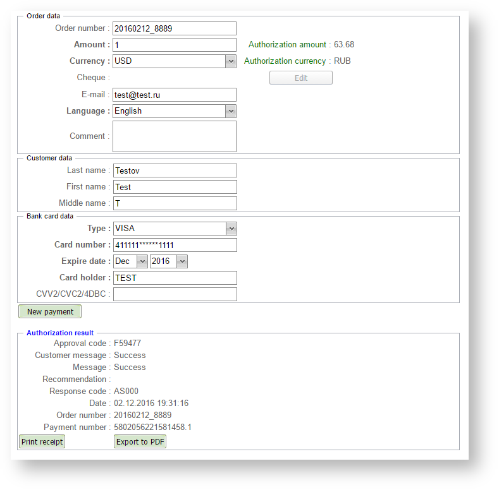Open the expire month dropdown showing Dec
This screenshot has width=499, height=490.
pos(130,261)
